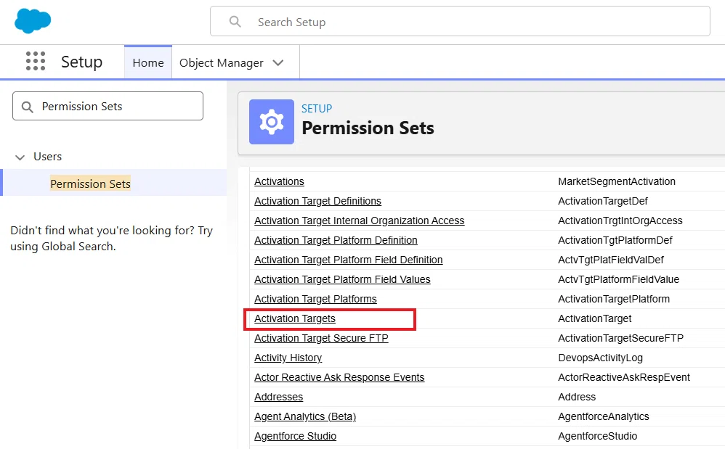Click the Quick Find magnifier icon
This screenshot has width=725, height=449.
pos(28,107)
